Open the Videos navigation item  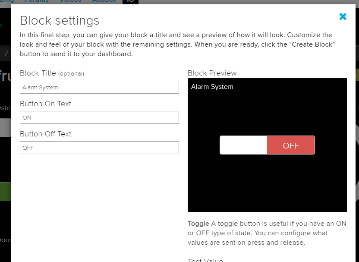70,1
